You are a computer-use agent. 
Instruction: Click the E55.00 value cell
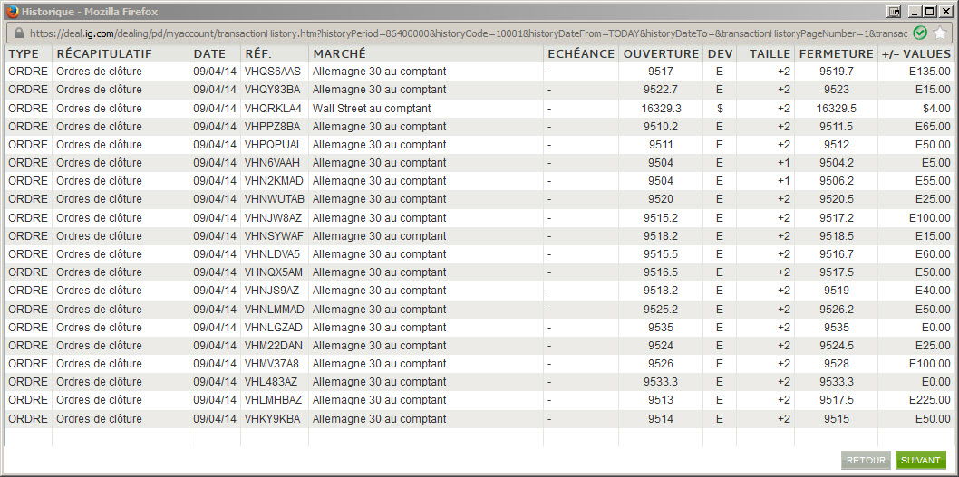click(x=934, y=181)
